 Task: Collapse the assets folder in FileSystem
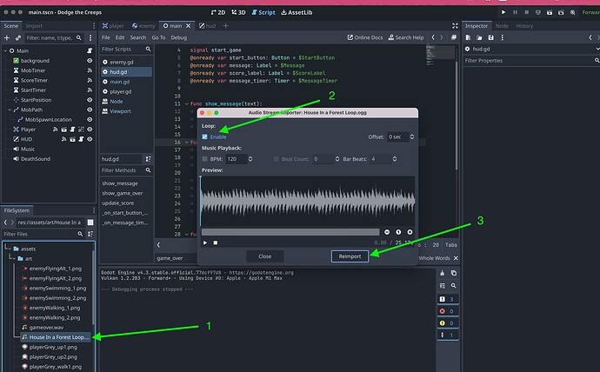click(x=8, y=248)
